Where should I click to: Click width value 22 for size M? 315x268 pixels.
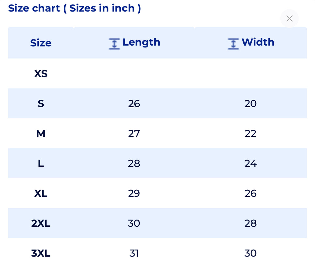tap(250, 133)
